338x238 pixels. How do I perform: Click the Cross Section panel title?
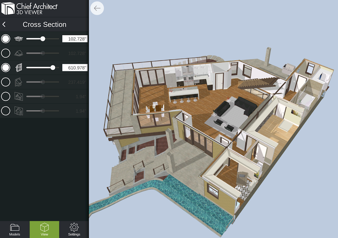pyautogui.click(x=45, y=24)
